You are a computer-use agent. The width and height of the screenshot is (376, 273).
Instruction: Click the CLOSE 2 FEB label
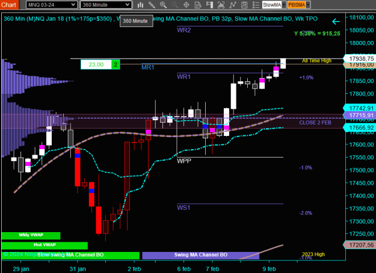point(315,123)
